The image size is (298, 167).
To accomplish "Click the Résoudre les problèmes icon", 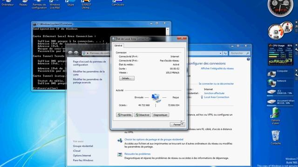I will 120,154.
